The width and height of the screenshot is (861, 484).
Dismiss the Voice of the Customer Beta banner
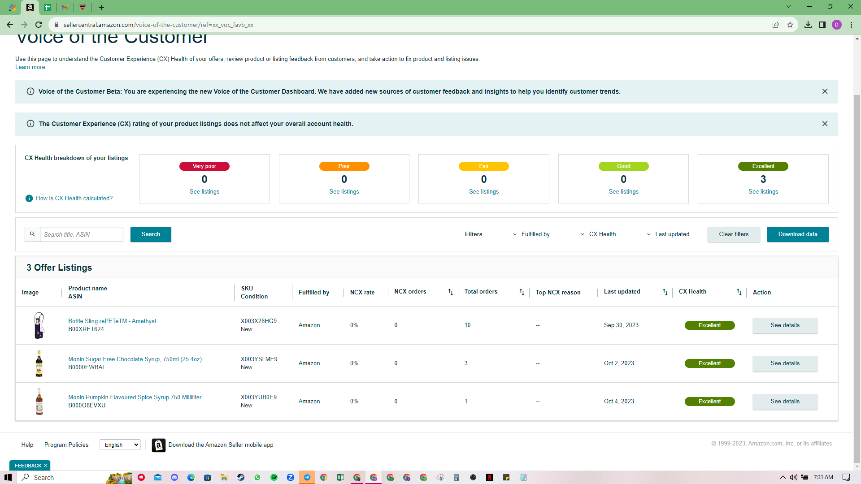point(825,91)
